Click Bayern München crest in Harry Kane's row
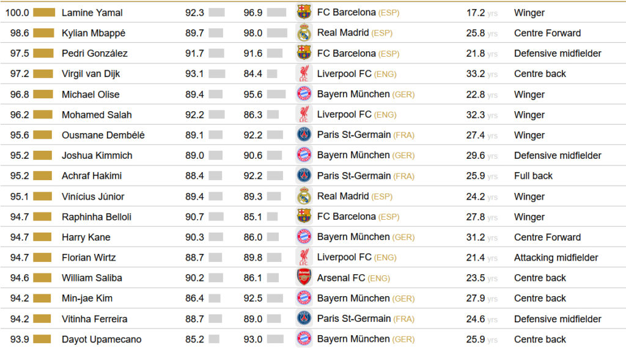 pos(304,237)
